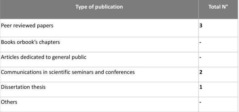Image resolution: width=239 pixels, height=112 pixels.
Task: Click the dash value in Books row
Action: tap(200, 42)
